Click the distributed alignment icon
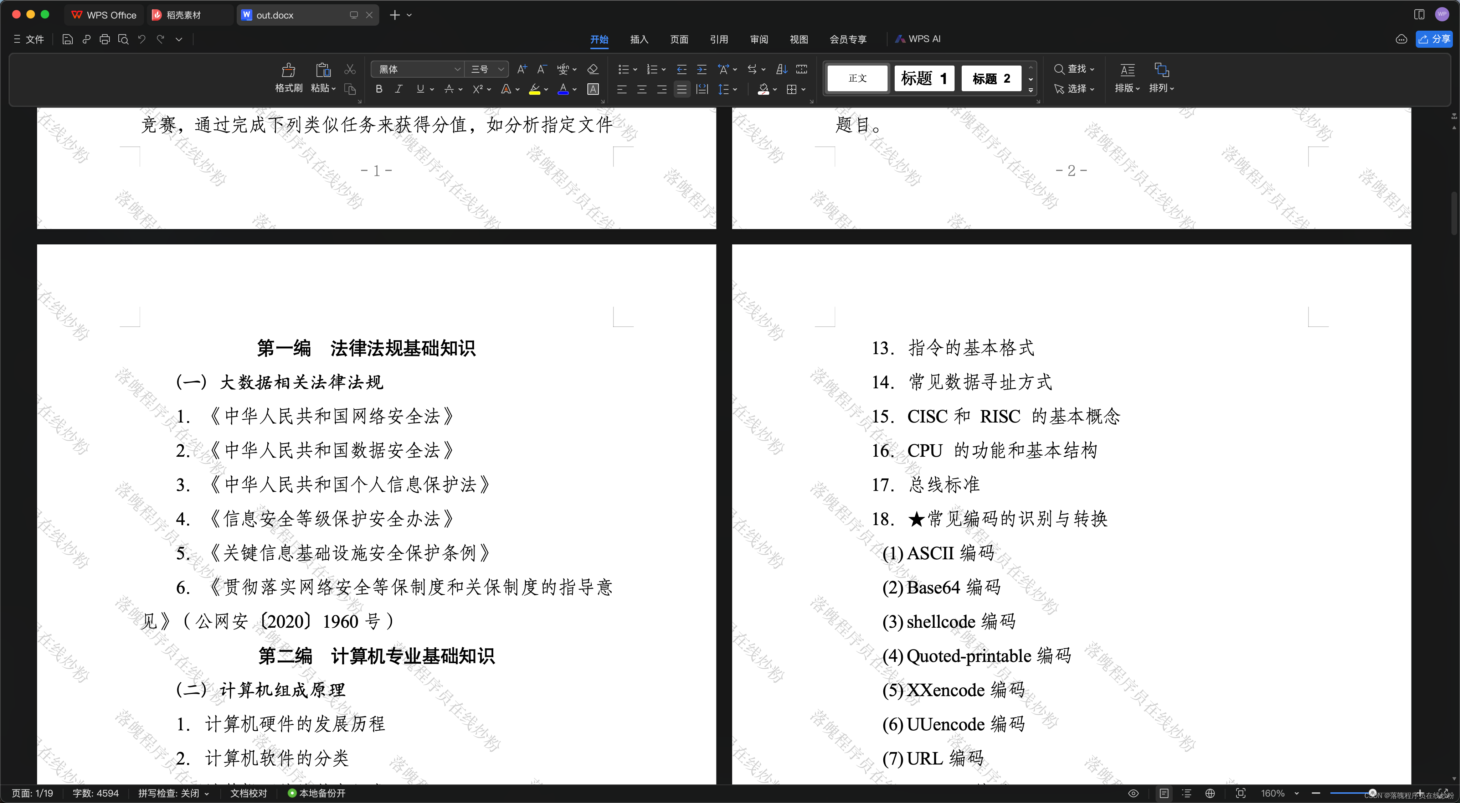This screenshot has height=803, width=1460. point(701,89)
